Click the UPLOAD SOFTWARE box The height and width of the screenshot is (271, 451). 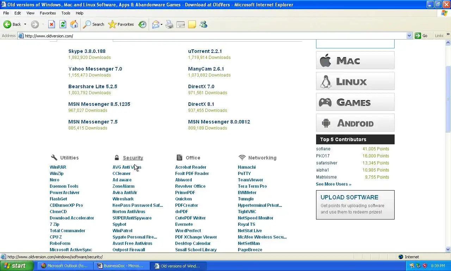[x=355, y=205]
